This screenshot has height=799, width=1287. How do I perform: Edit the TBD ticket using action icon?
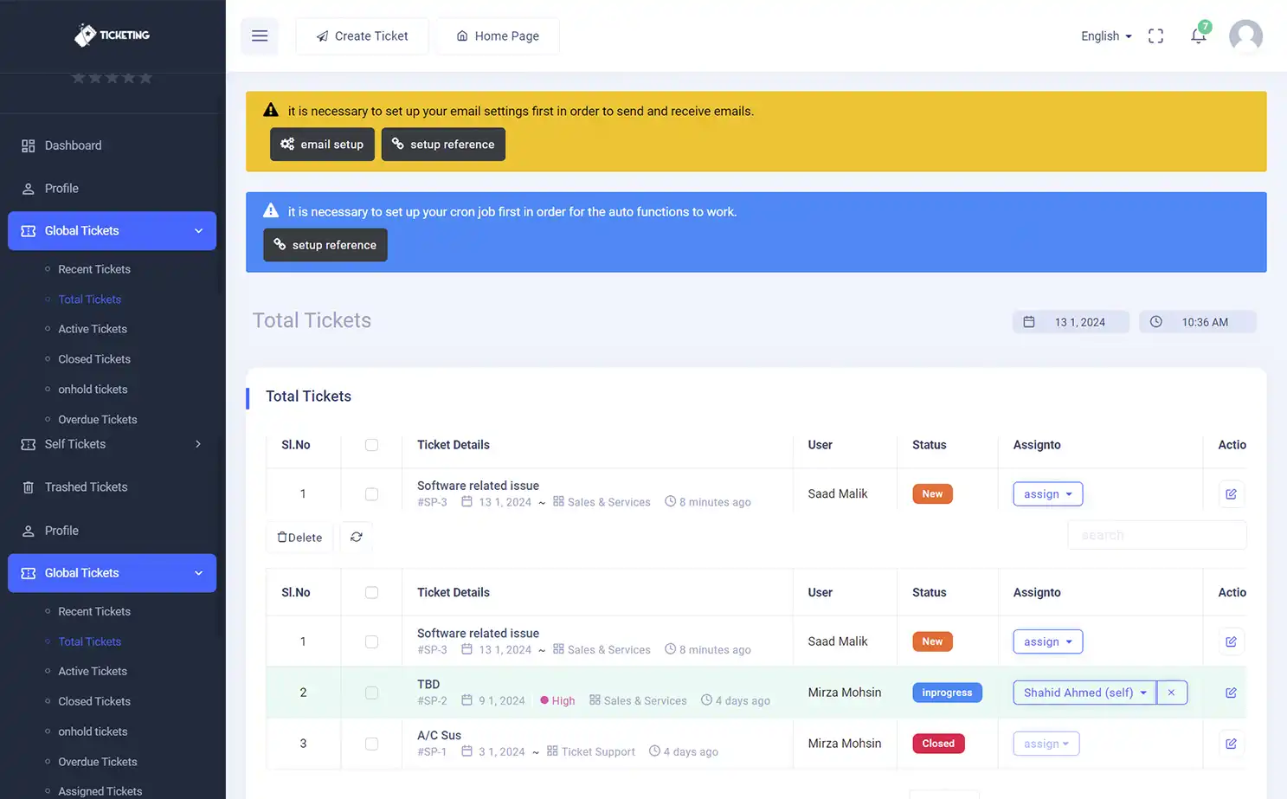[x=1231, y=693]
